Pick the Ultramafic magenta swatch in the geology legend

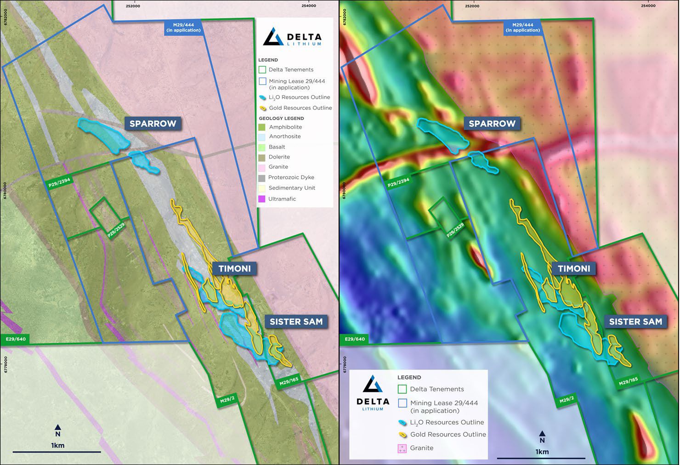coord(262,199)
